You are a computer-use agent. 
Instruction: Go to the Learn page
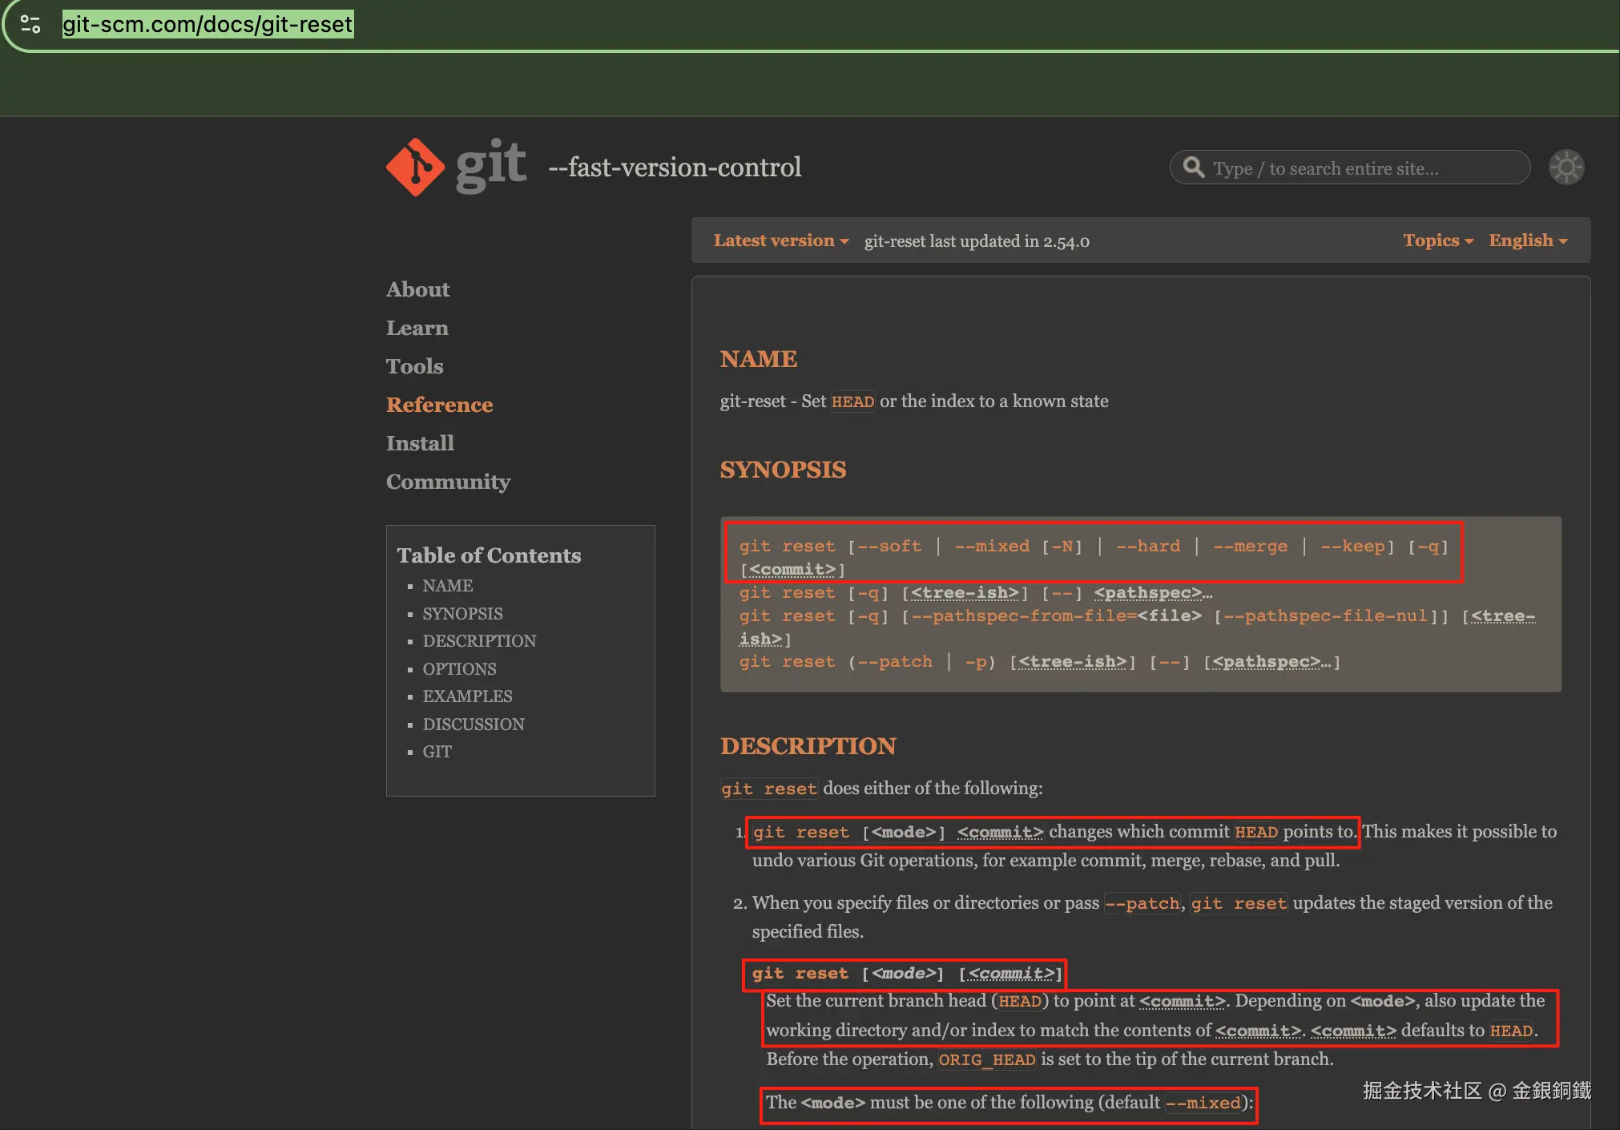click(417, 328)
